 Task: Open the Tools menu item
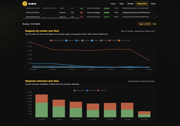121,4
